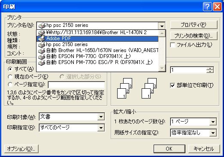Select ページ指定 radio button
224x157 pixels.
10,84
